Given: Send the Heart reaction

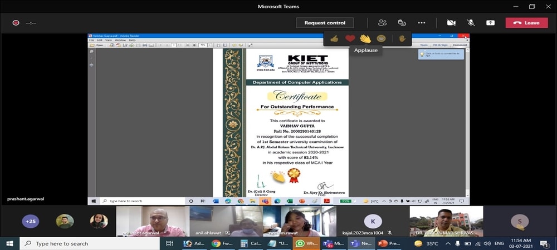Looking at the screenshot, I should [350, 38].
